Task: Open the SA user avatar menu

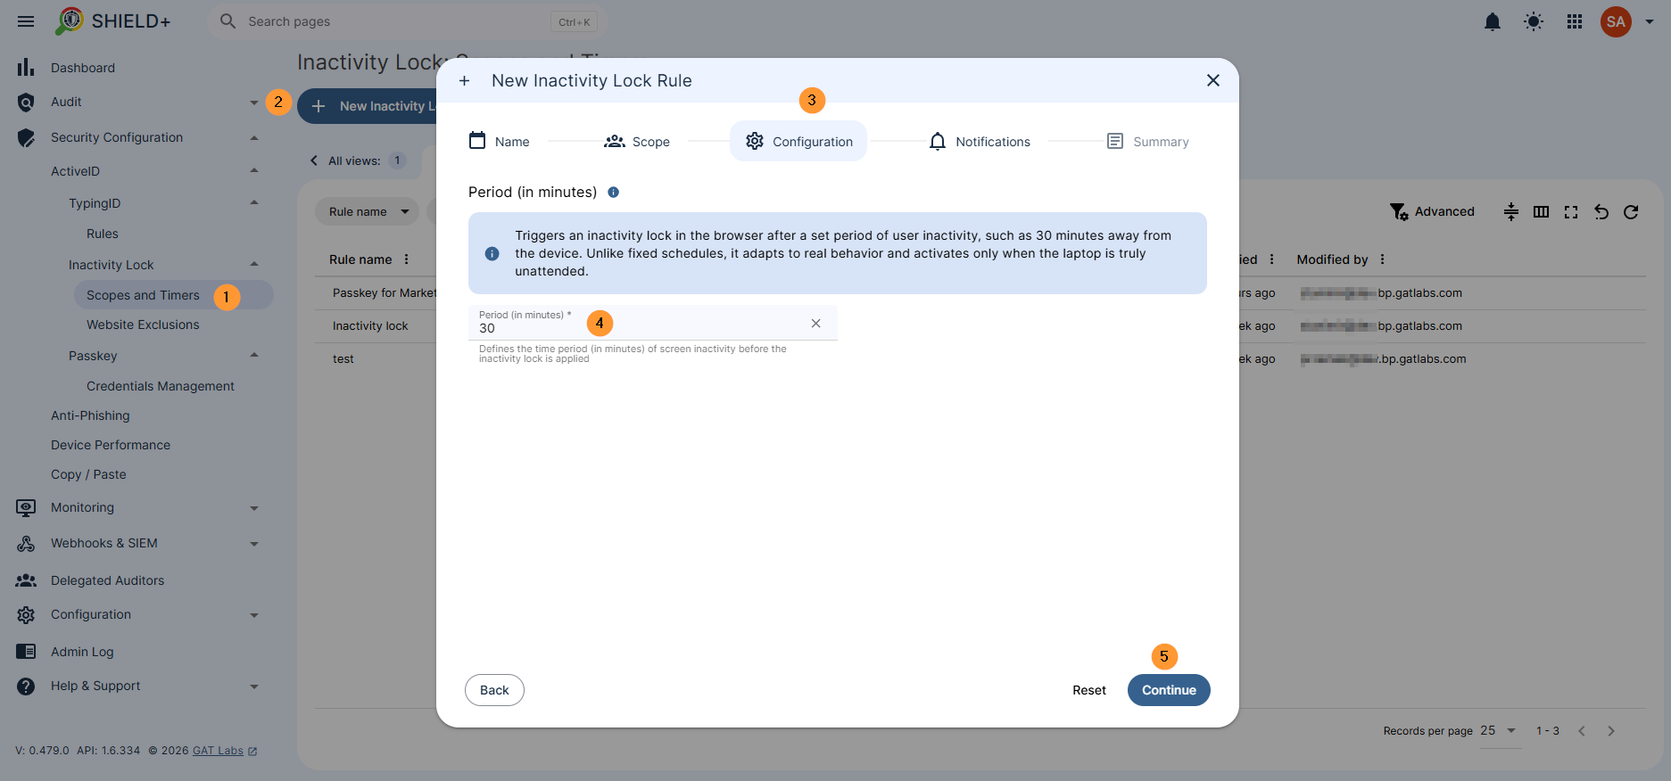Action: [1616, 21]
